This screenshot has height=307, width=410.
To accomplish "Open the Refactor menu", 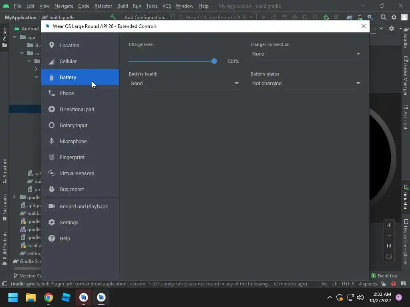I will (103, 6).
